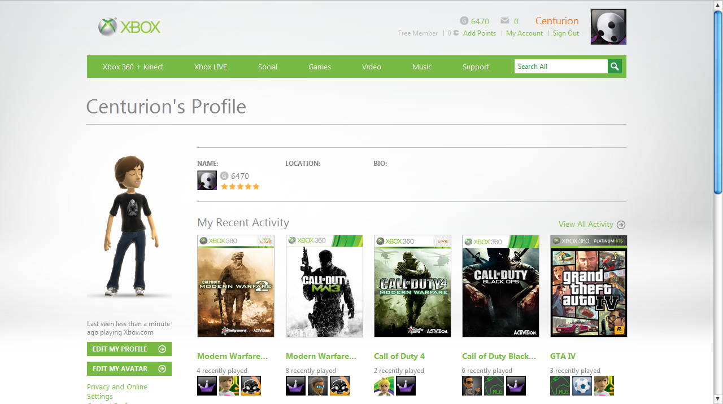
Task: Click MLG friend icon under GTA IV
Action: [x=560, y=386]
